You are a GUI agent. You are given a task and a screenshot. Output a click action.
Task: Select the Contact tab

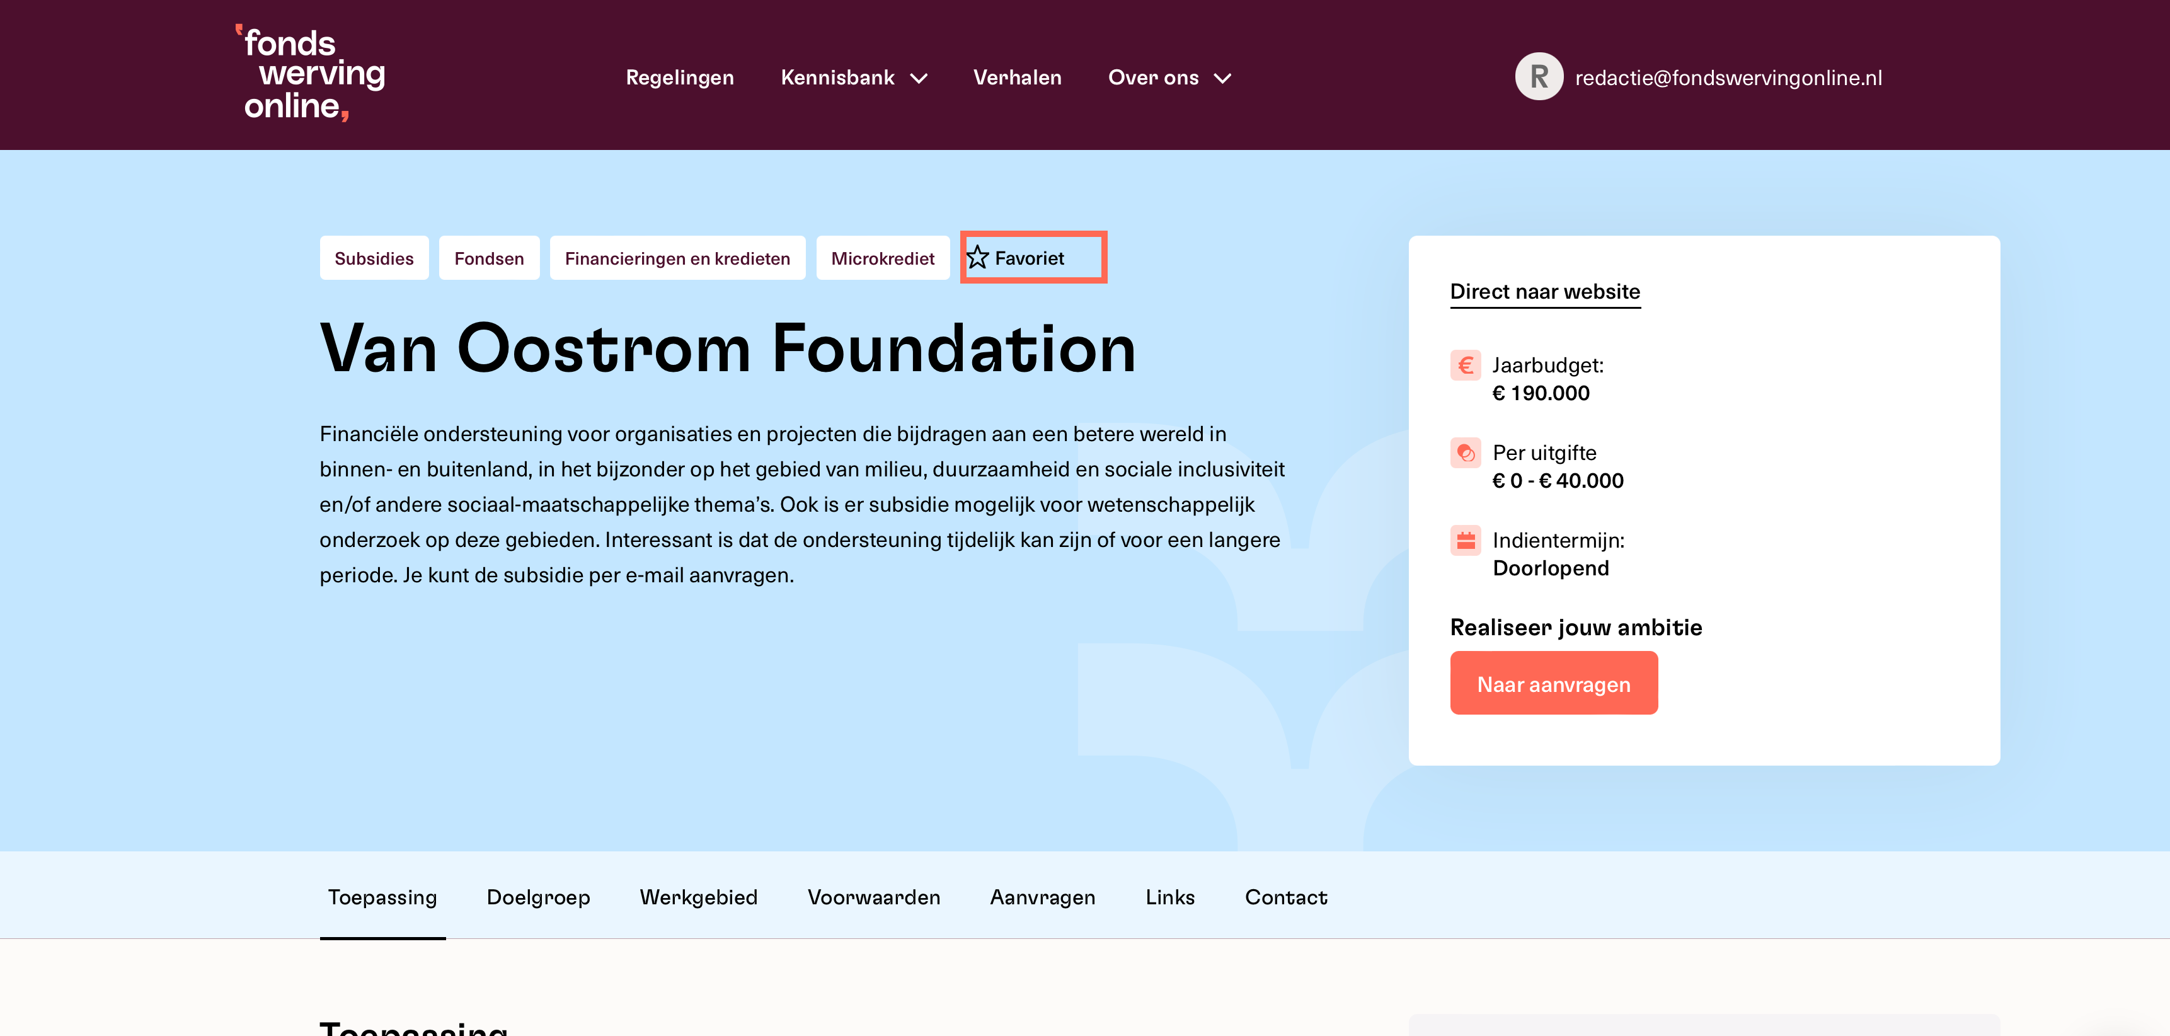coord(1285,897)
